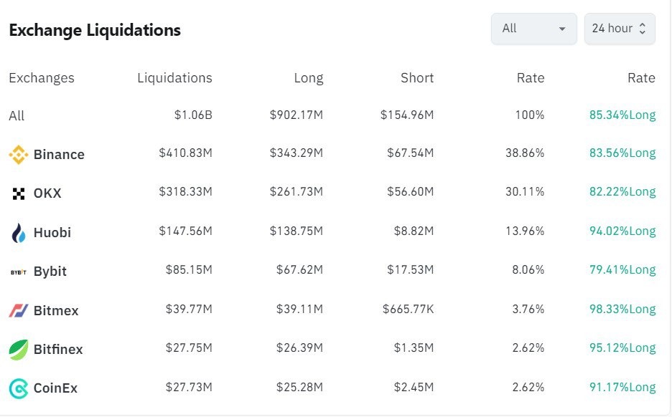
Task: Select the Bitfinex exchange name
Action: (58, 349)
